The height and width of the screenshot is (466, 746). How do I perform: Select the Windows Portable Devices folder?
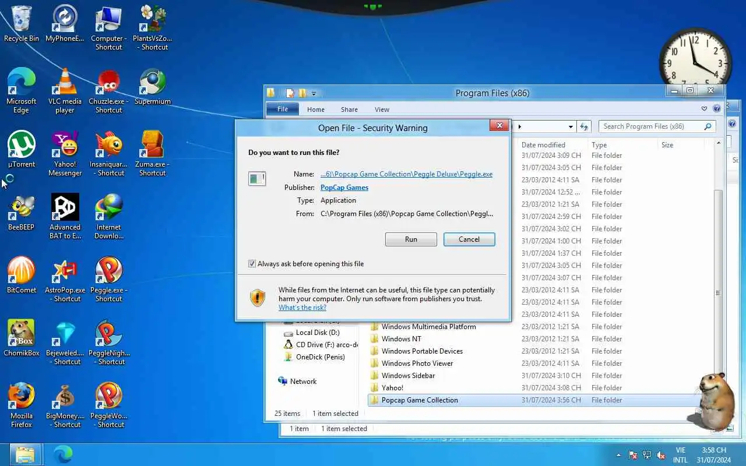pyautogui.click(x=422, y=351)
